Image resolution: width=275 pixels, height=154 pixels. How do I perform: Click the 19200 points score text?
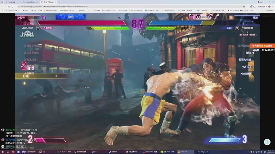click(x=247, y=28)
